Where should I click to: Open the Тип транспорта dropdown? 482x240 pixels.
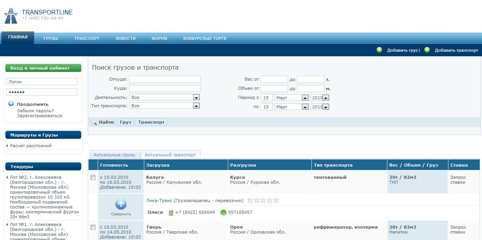tap(196, 105)
